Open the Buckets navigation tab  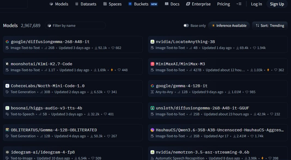pos(143,4)
